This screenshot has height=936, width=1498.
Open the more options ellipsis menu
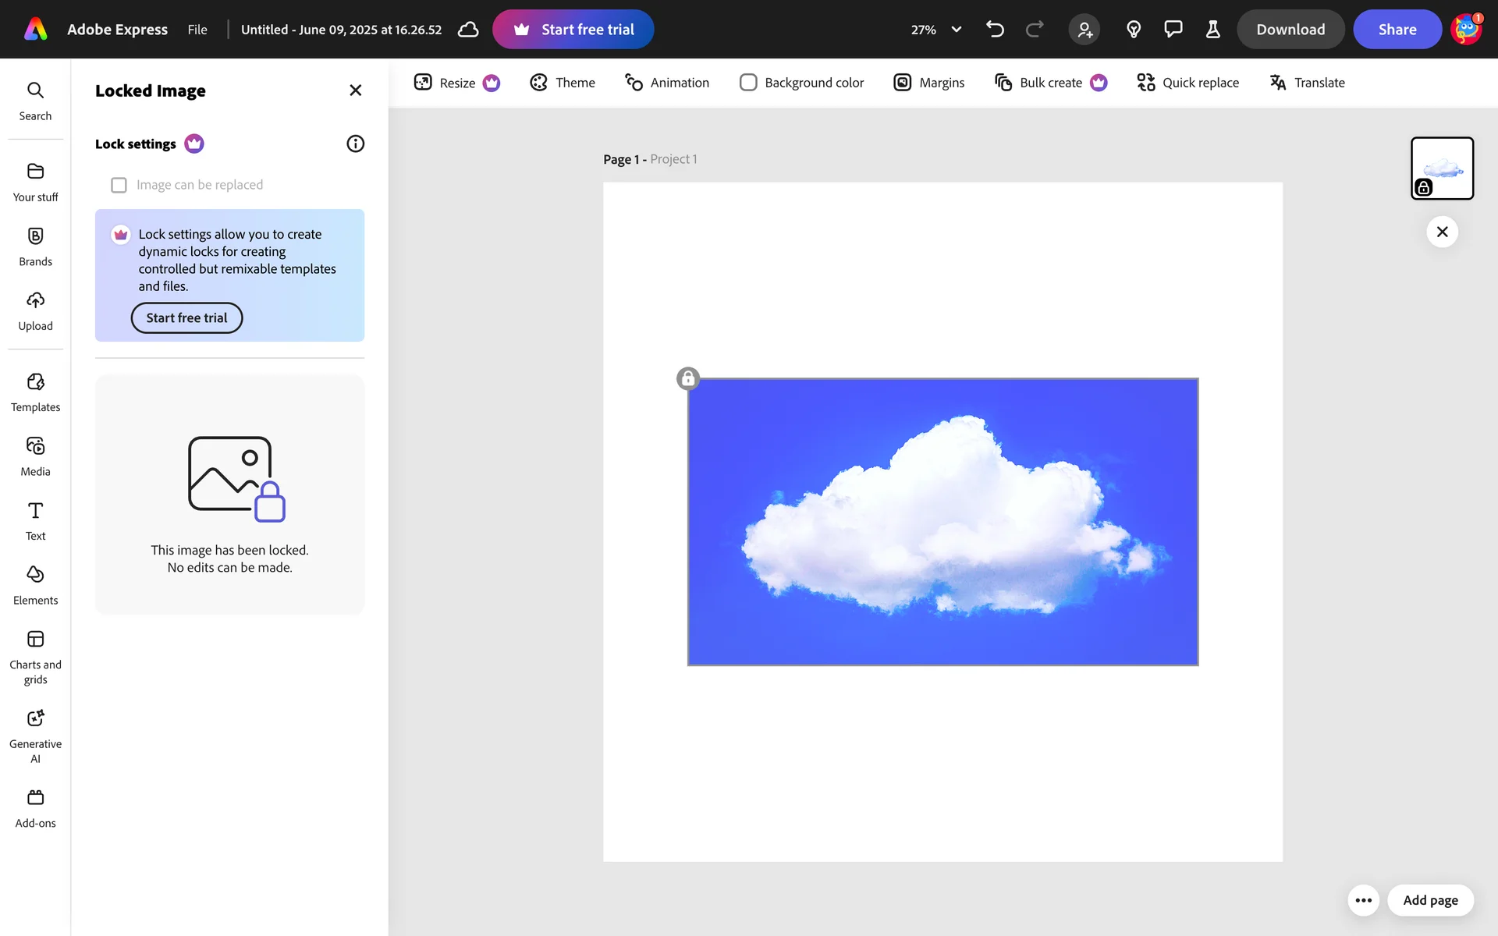click(1363, 900)
